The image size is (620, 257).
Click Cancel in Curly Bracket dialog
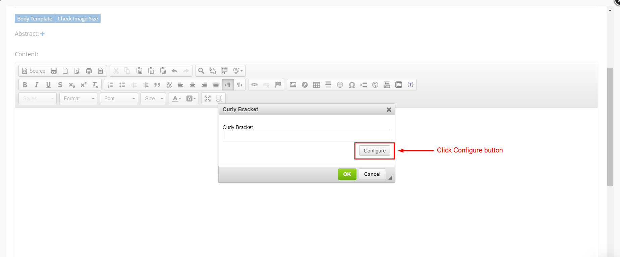click(372, 174)
